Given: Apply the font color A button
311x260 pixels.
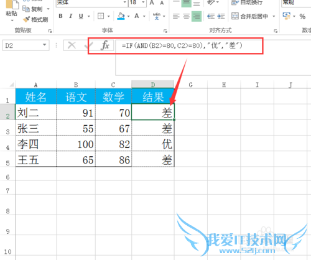Looking at the screenshot, I should (x=137, y=16).
